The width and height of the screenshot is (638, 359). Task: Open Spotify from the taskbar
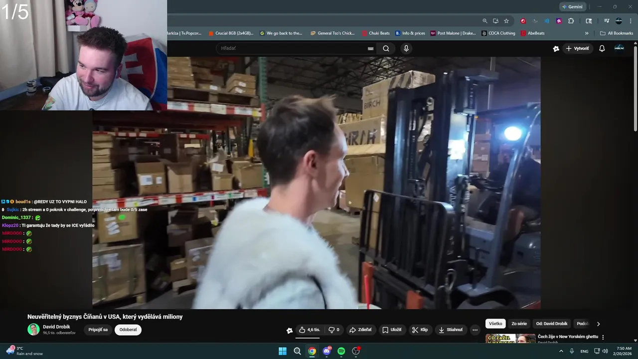coord(341,351)
